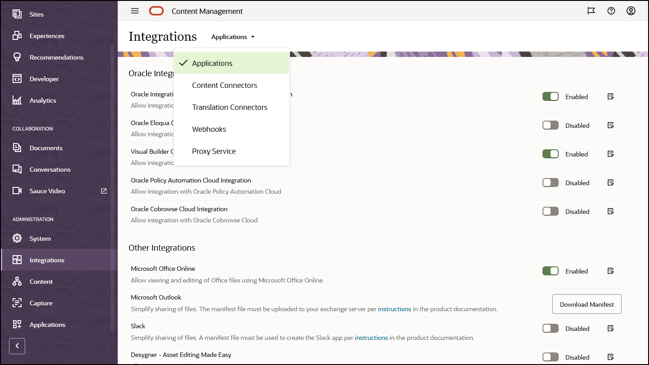The width and height of the screenshot is (649, 365).
Task: Open the Microsoft Outlook instructions link
Action: 394,309
